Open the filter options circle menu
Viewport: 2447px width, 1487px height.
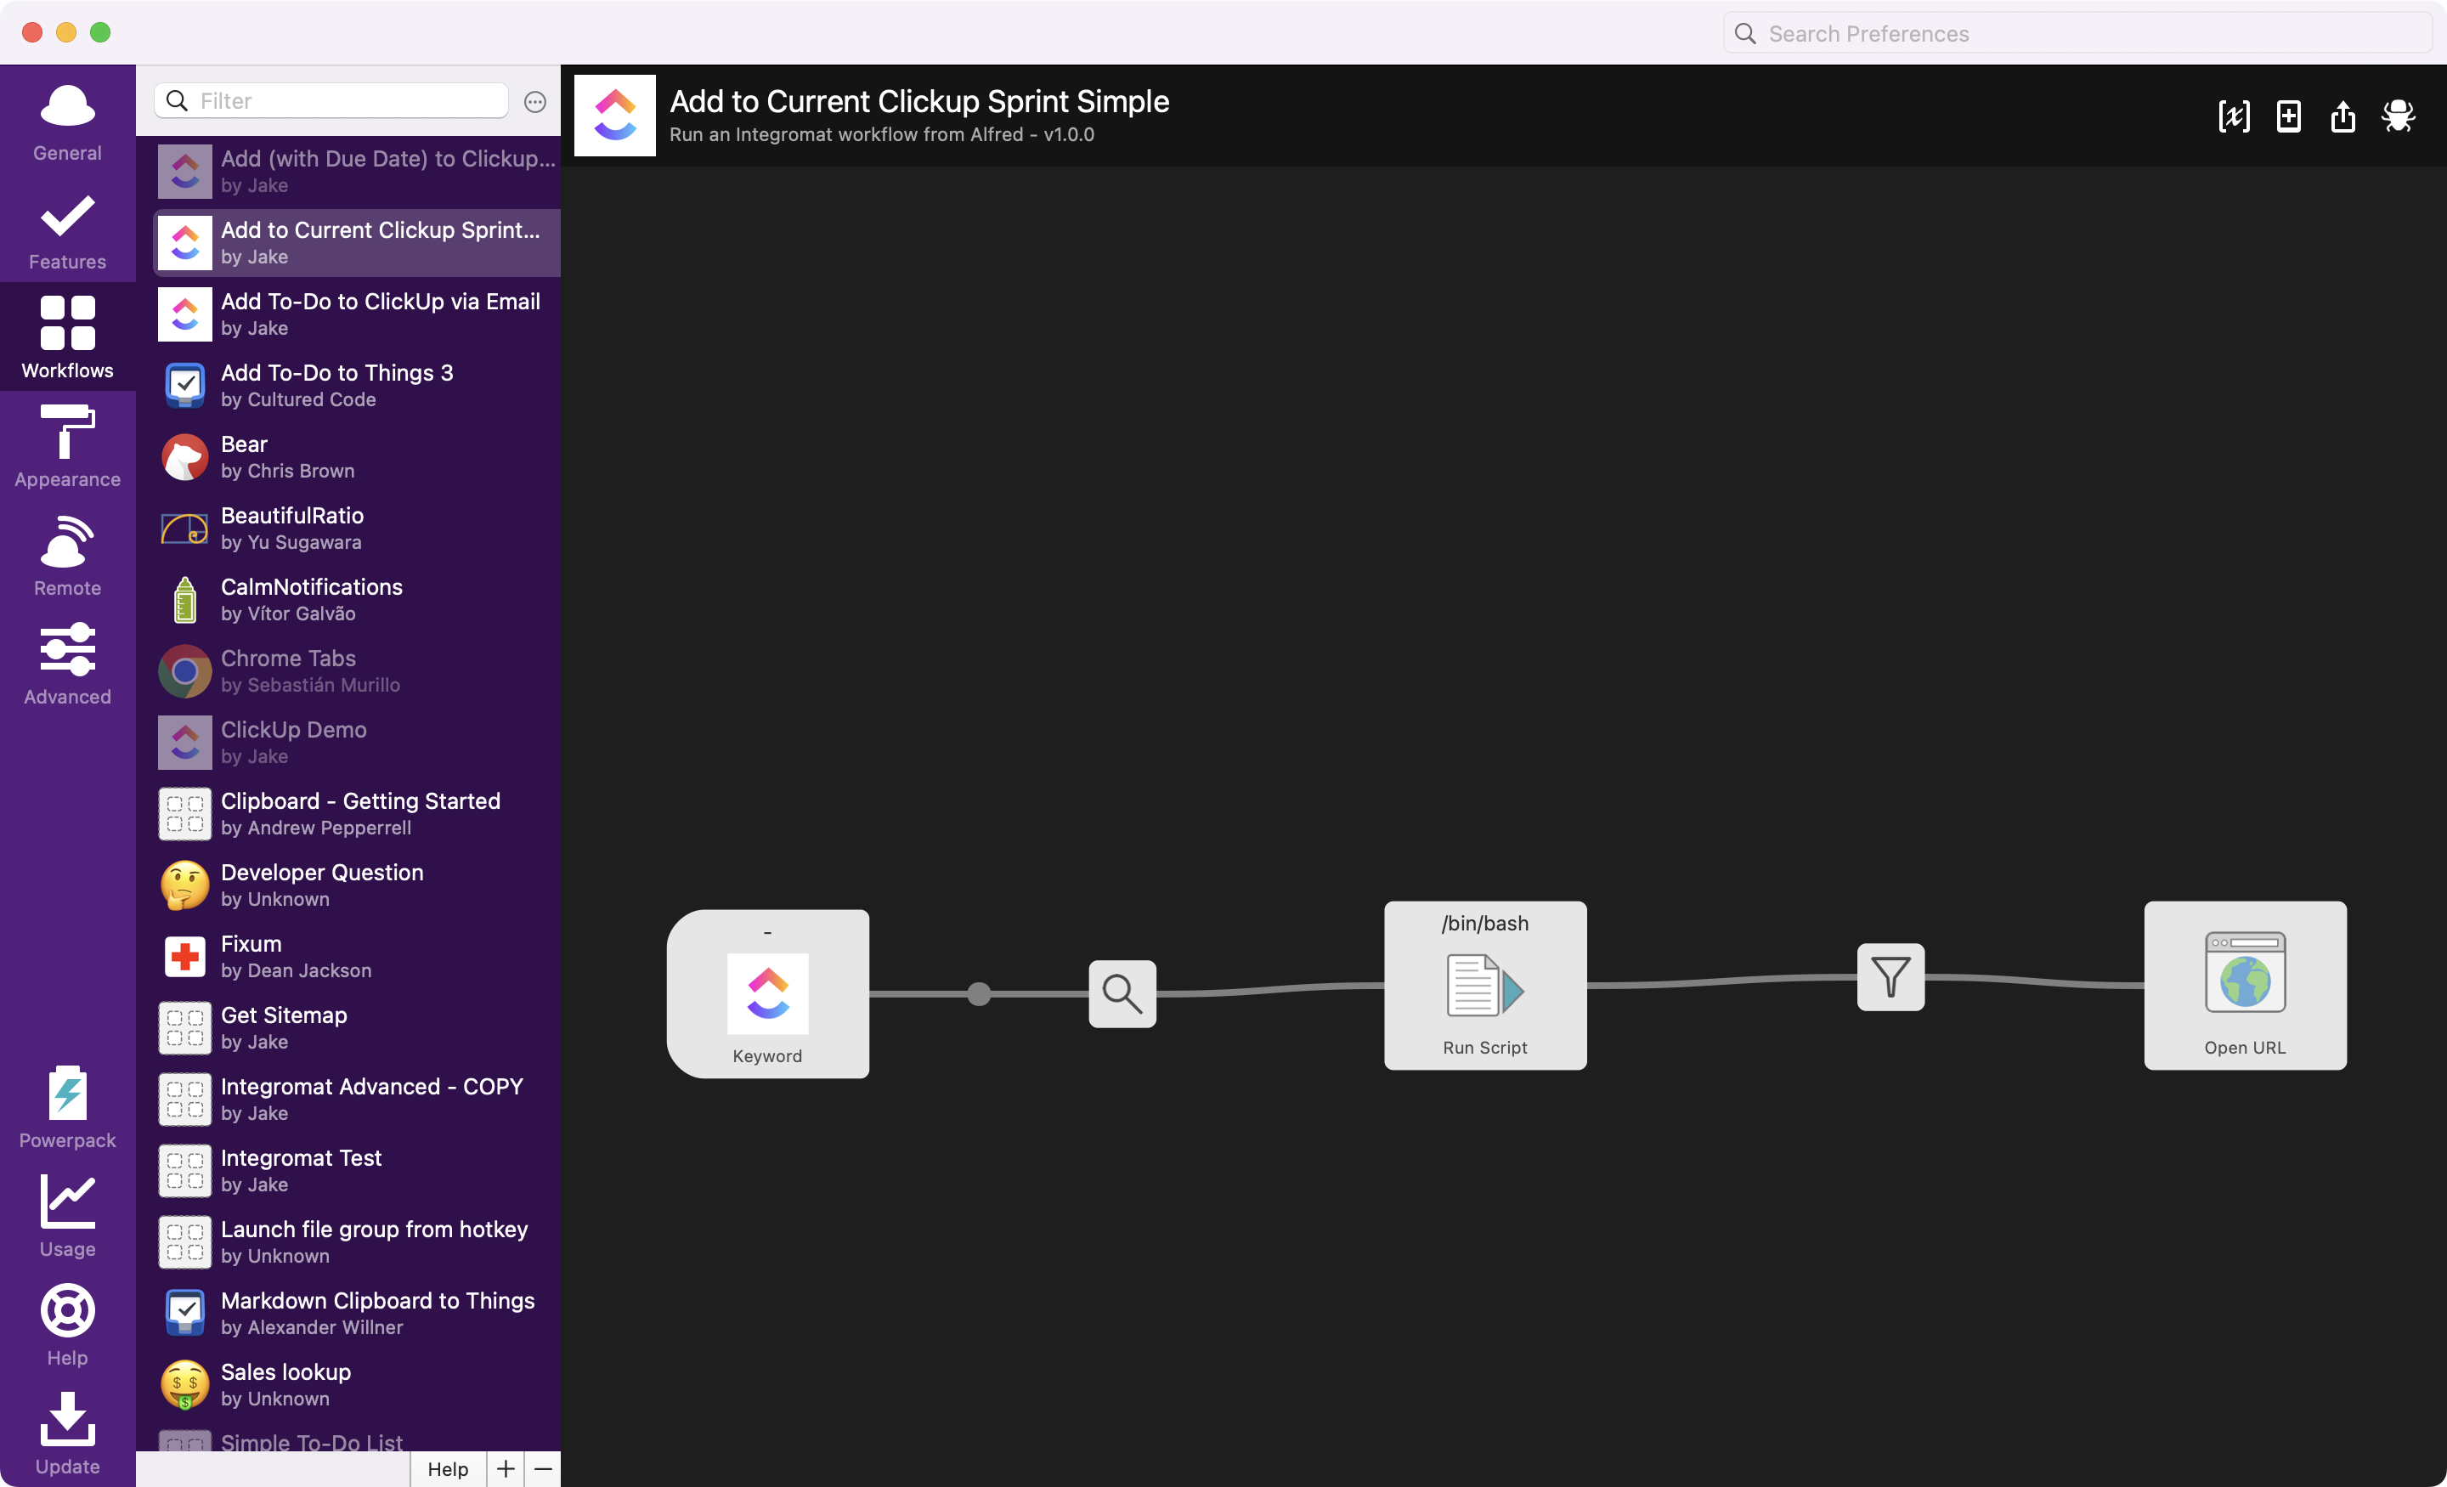[534, 101]
